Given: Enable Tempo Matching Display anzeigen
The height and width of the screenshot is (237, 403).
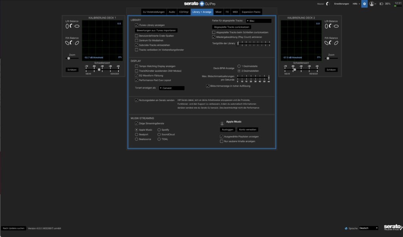Looking at the screenshot, I should (136, 66).
